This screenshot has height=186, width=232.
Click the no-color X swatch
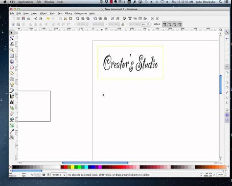(x=10, y=167)
